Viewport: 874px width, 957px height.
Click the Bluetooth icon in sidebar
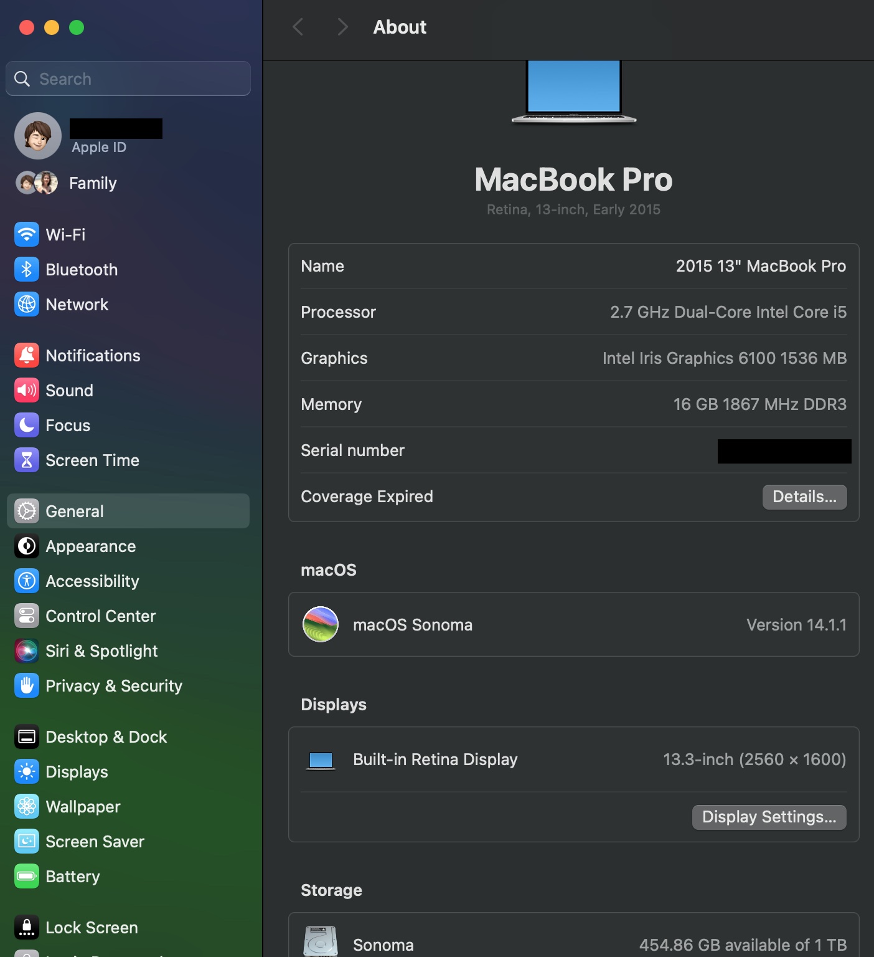point(27,270)
